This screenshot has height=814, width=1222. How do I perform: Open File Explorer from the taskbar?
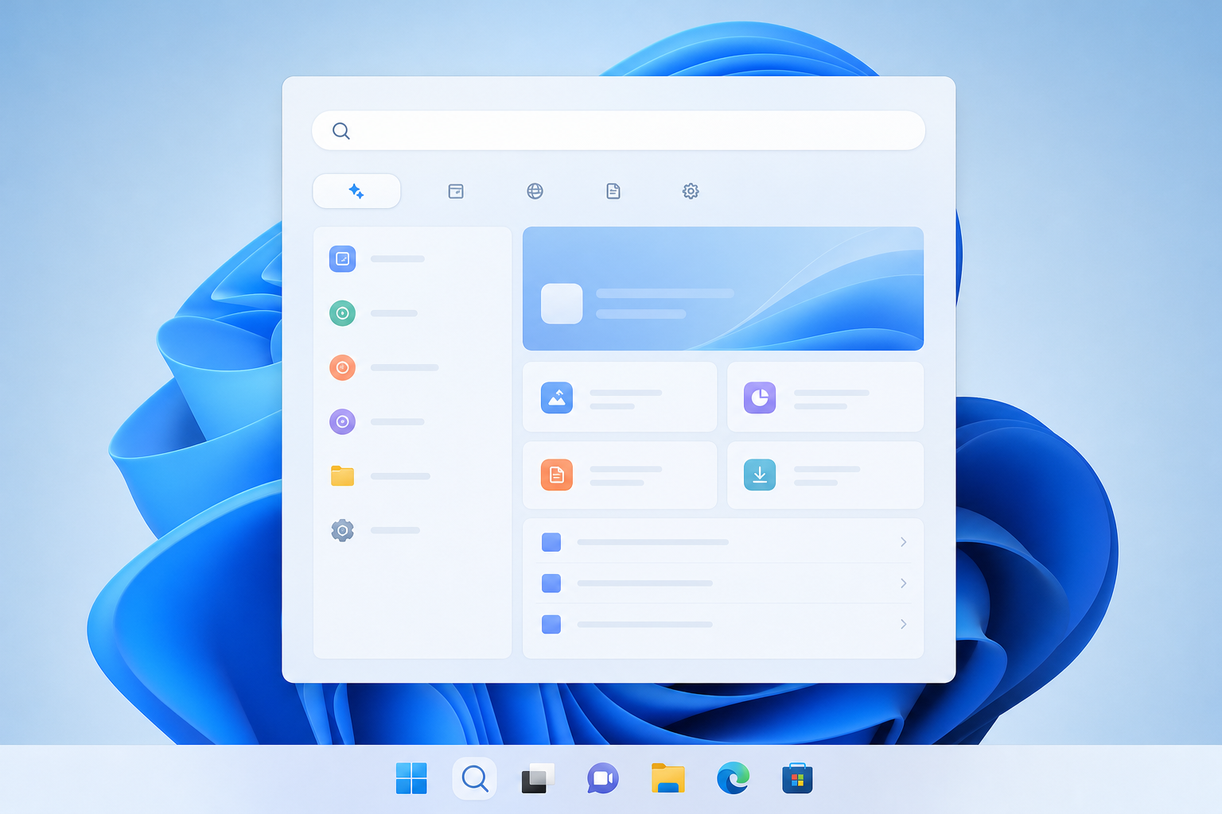668,778
